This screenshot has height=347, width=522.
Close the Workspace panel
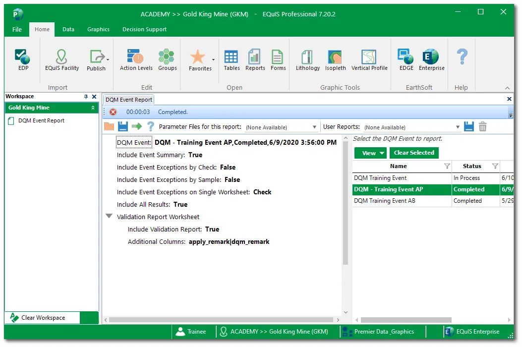(94, 97)
